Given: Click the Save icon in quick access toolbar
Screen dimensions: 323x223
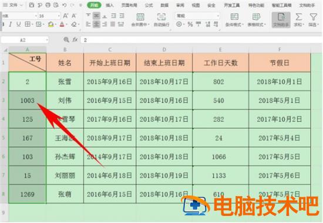Looking at the screenshot, I should coord(32,5).
